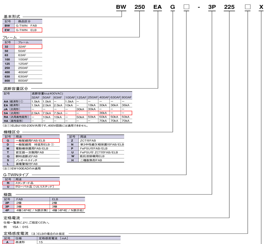Select the 125AF row in the frame table
The image size is (267, 244).
(22, 63)
